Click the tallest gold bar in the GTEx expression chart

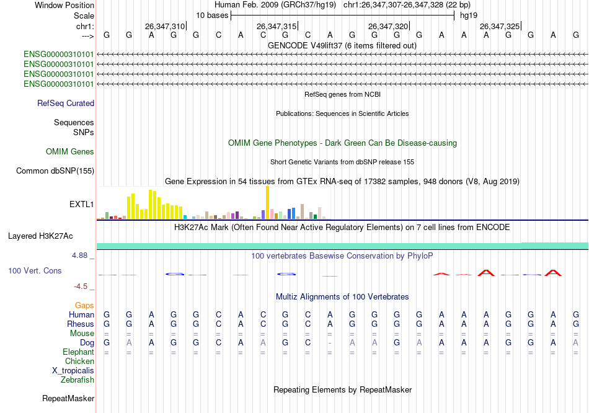coord(267,203)
